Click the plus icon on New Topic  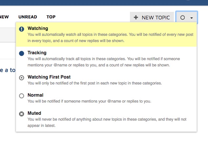click(x=136, y=17)
